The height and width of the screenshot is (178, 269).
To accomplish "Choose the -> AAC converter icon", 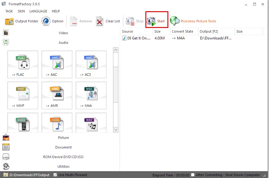I will point(57,64).
